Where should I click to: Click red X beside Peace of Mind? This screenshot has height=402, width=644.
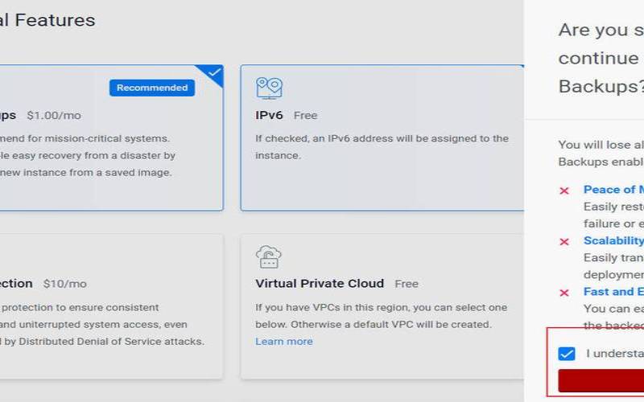564,191
